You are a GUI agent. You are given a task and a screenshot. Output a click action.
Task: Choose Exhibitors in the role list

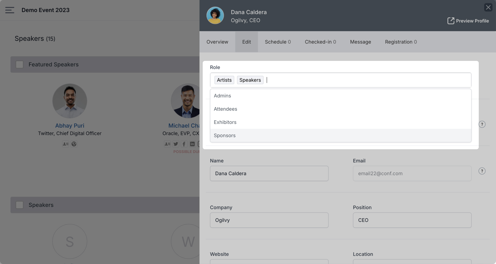(x=341, y=122)
